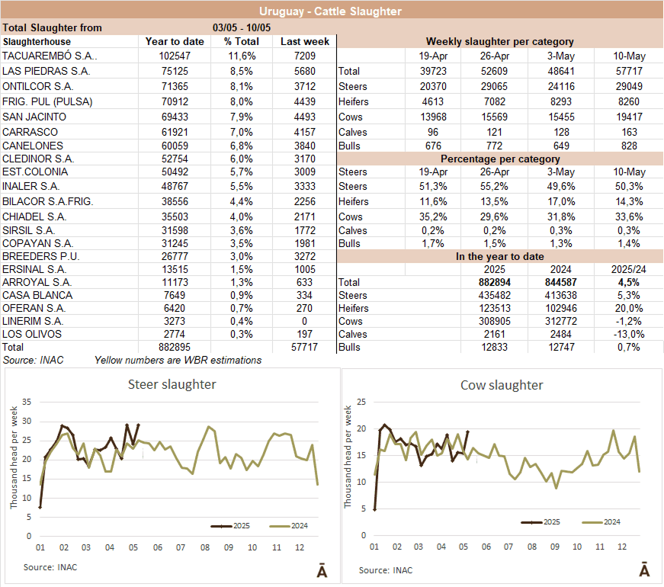Click the Last week column header
Viewport: 664px width, 587px height.
tap(304, 41)
